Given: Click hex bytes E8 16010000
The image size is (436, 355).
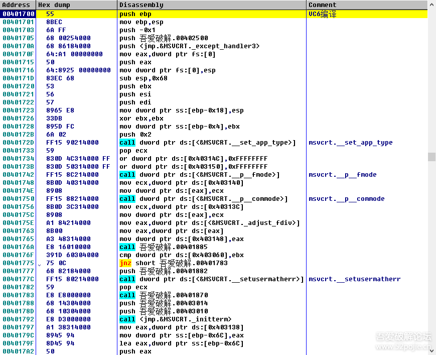Looking at the screenshot, I should (x=68, y=248).
